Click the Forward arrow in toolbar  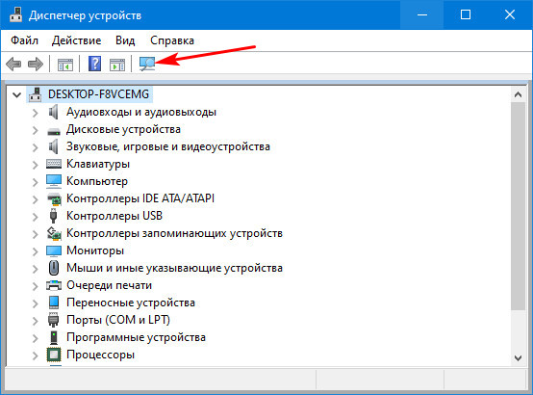(x=36, y=64)
